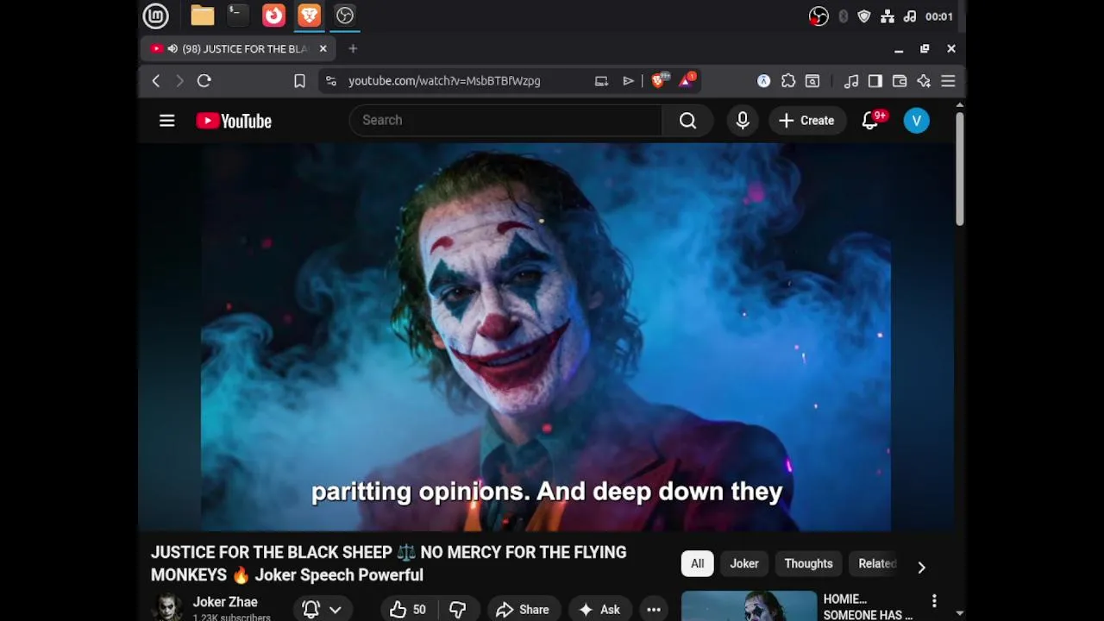Open Brave Leo AI sparkle icon

pos(924,81)
